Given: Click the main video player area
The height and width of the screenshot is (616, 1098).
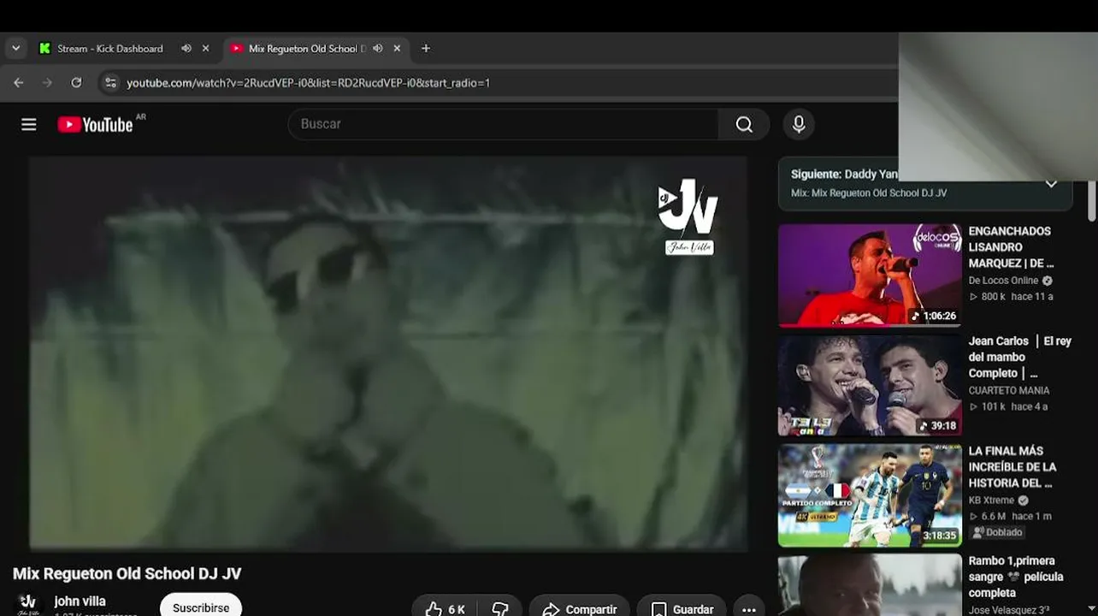Looking at the screenshot, I should 388,353.
